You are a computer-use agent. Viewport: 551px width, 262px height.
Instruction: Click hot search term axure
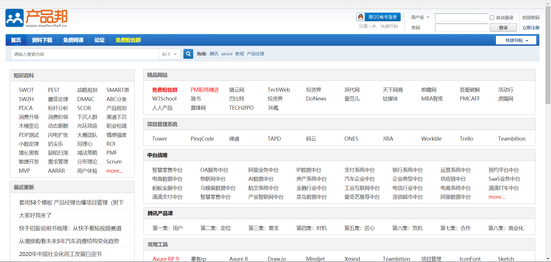[x=227, y=54]
